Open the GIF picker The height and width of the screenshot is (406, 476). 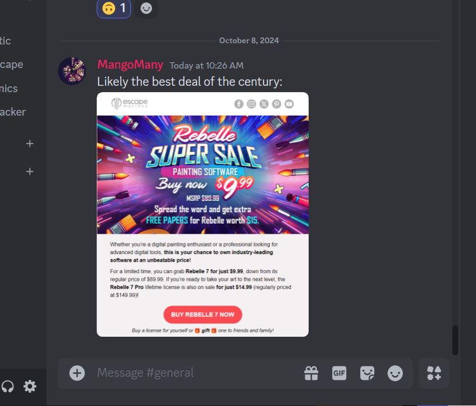tap(339, 373)
